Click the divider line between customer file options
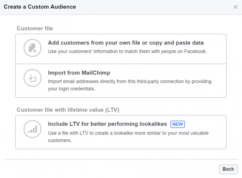 click(x=121, y=64)
